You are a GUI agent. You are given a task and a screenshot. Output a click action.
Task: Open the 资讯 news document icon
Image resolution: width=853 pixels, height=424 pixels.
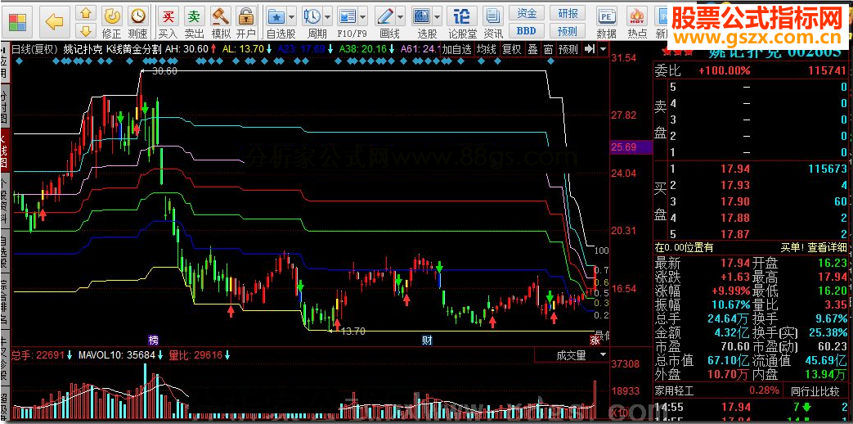click(x=493, y=16)
